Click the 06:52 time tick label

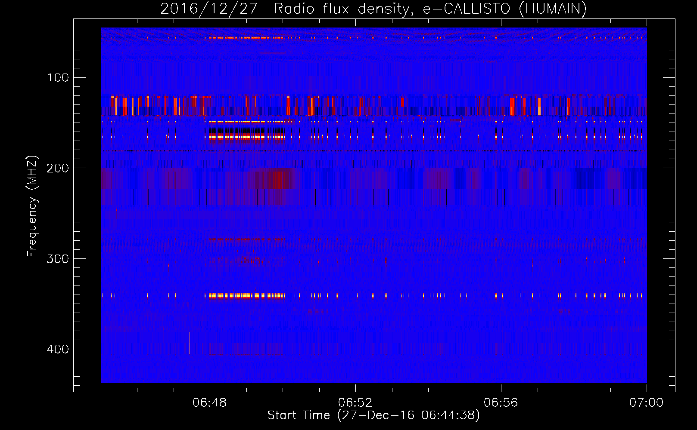(x=355, y=403)
